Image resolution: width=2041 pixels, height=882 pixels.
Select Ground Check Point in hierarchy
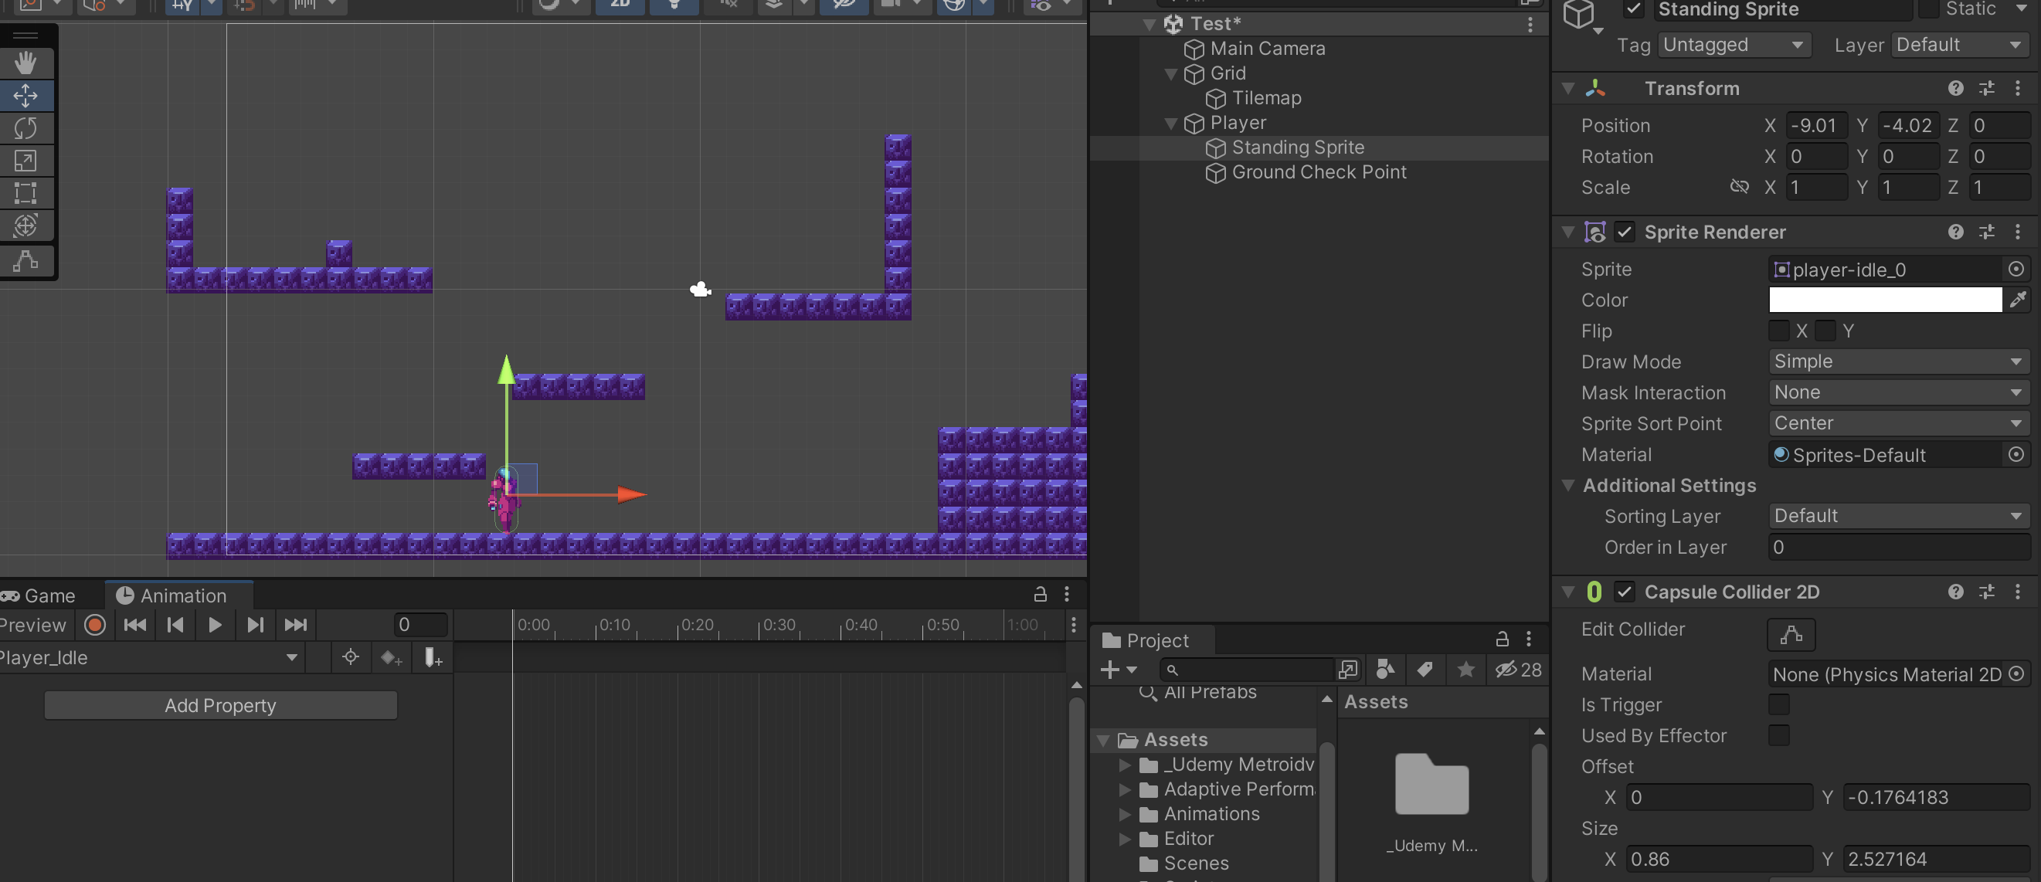pyautogui.click(x=1318, y=172)
